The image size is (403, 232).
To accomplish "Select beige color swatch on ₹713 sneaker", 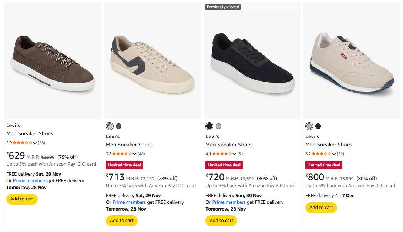I will tap(110, 126).
